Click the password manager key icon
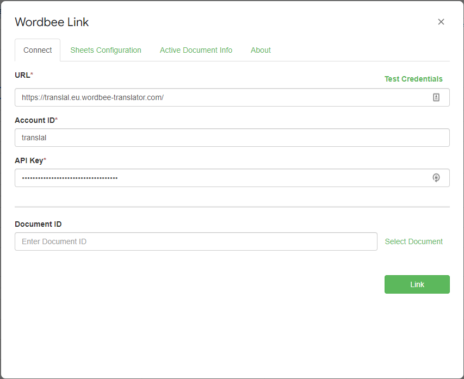The width and height of the screenshot is (464, 379). 436,178
